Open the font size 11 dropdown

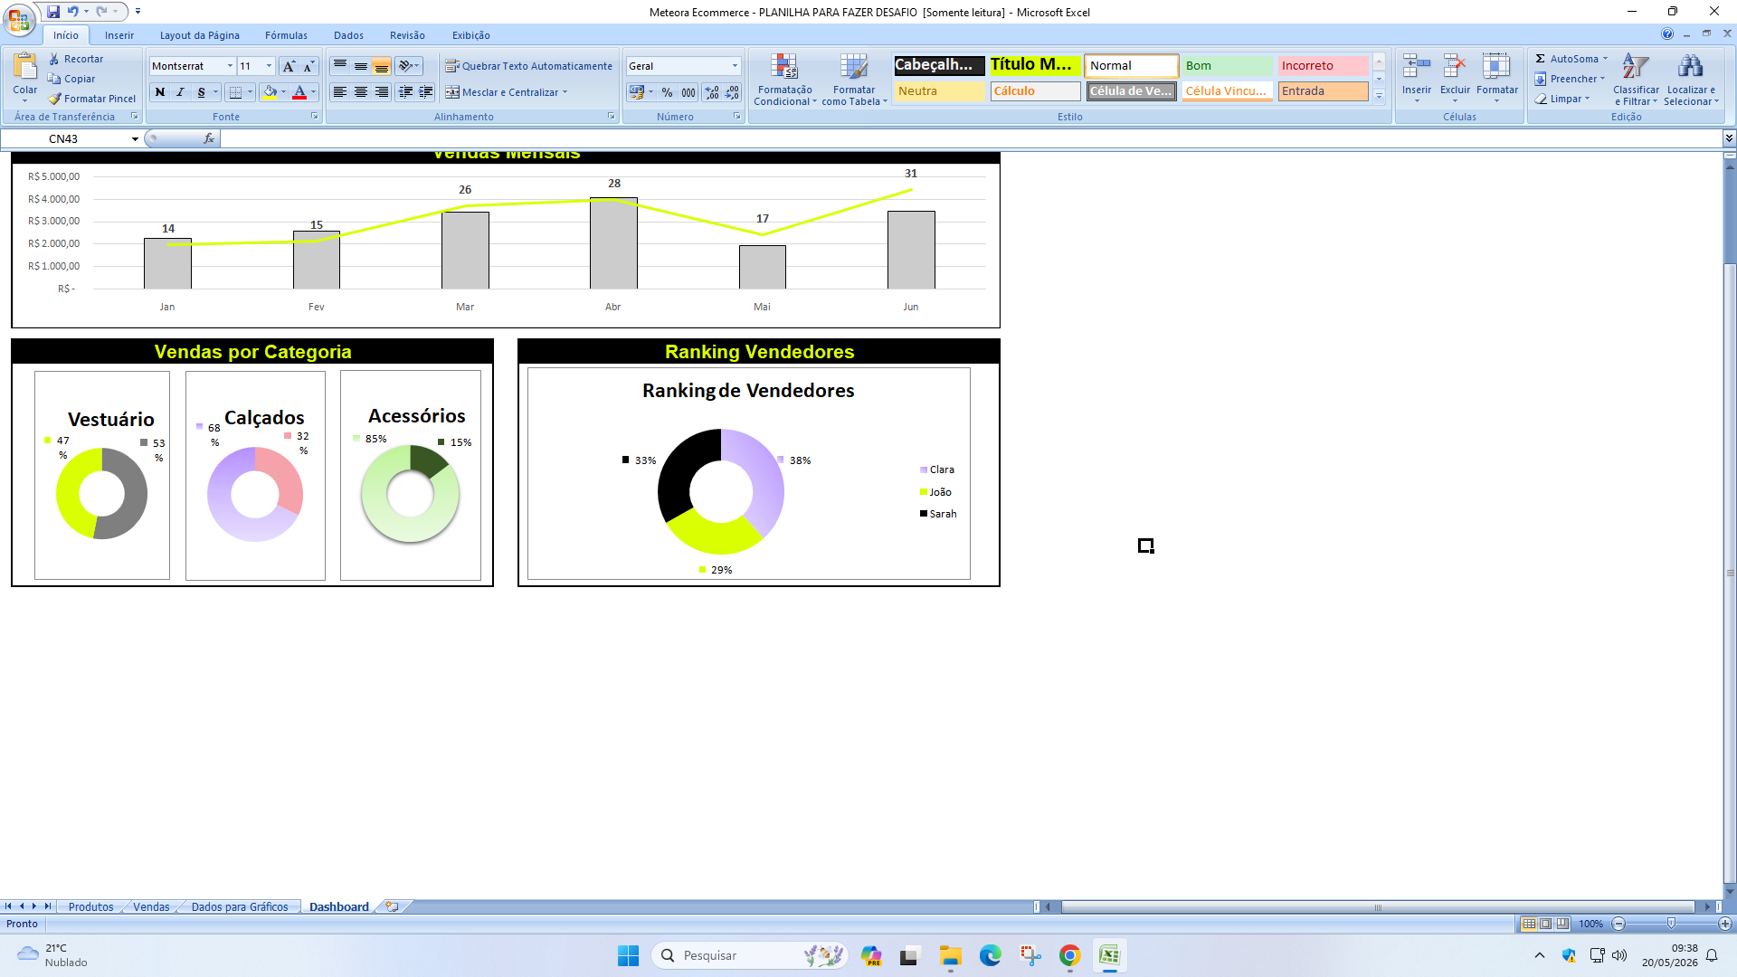[x=269, y=66]
